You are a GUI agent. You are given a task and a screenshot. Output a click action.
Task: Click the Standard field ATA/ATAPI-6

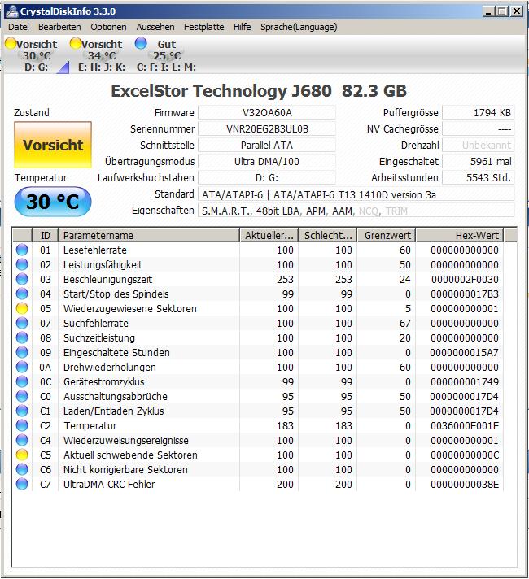tap(356, 194)
